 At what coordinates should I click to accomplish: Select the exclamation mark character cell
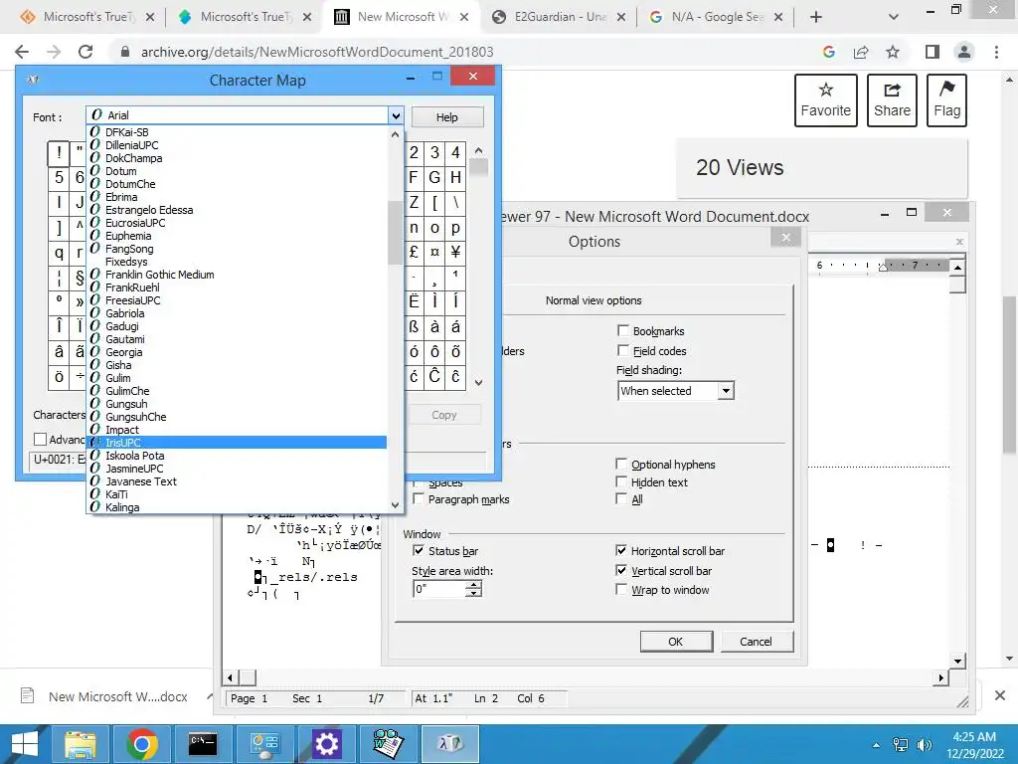pos(59,153)
